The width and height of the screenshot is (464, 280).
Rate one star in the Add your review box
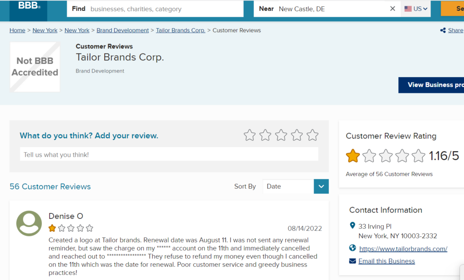click(x=250, y=135)
